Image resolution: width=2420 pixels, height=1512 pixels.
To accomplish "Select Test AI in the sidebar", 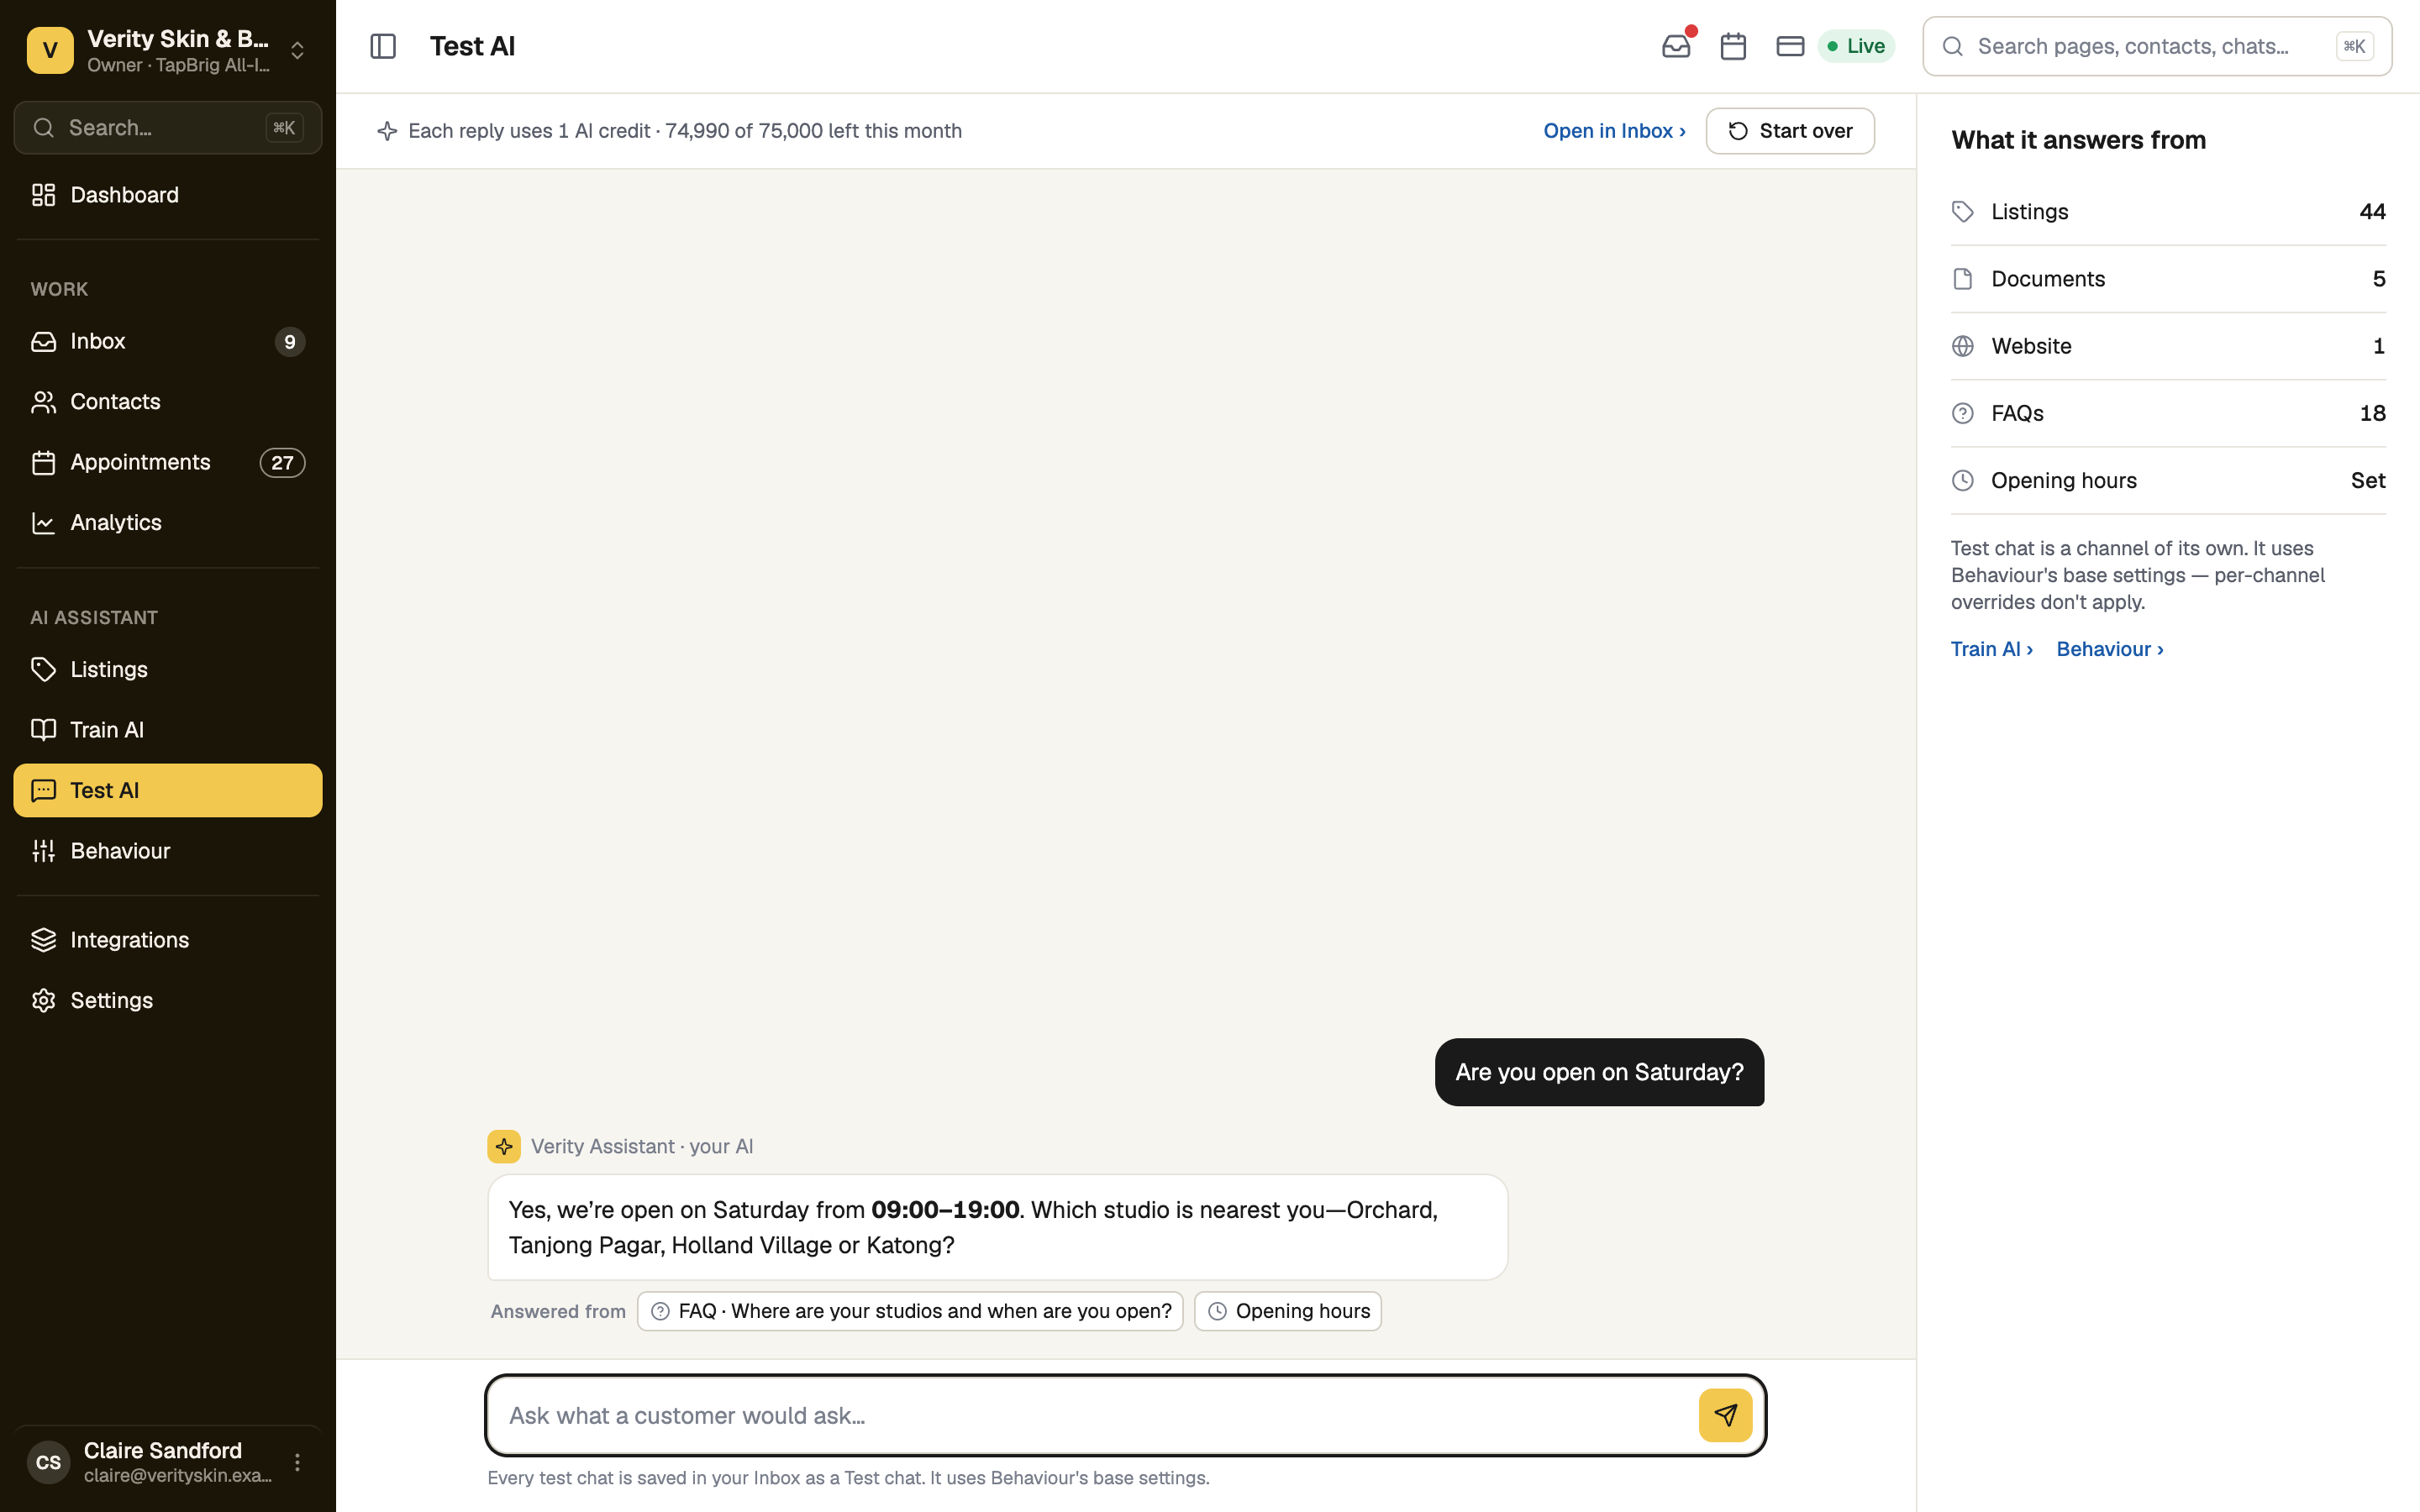I will pos(168,790).
